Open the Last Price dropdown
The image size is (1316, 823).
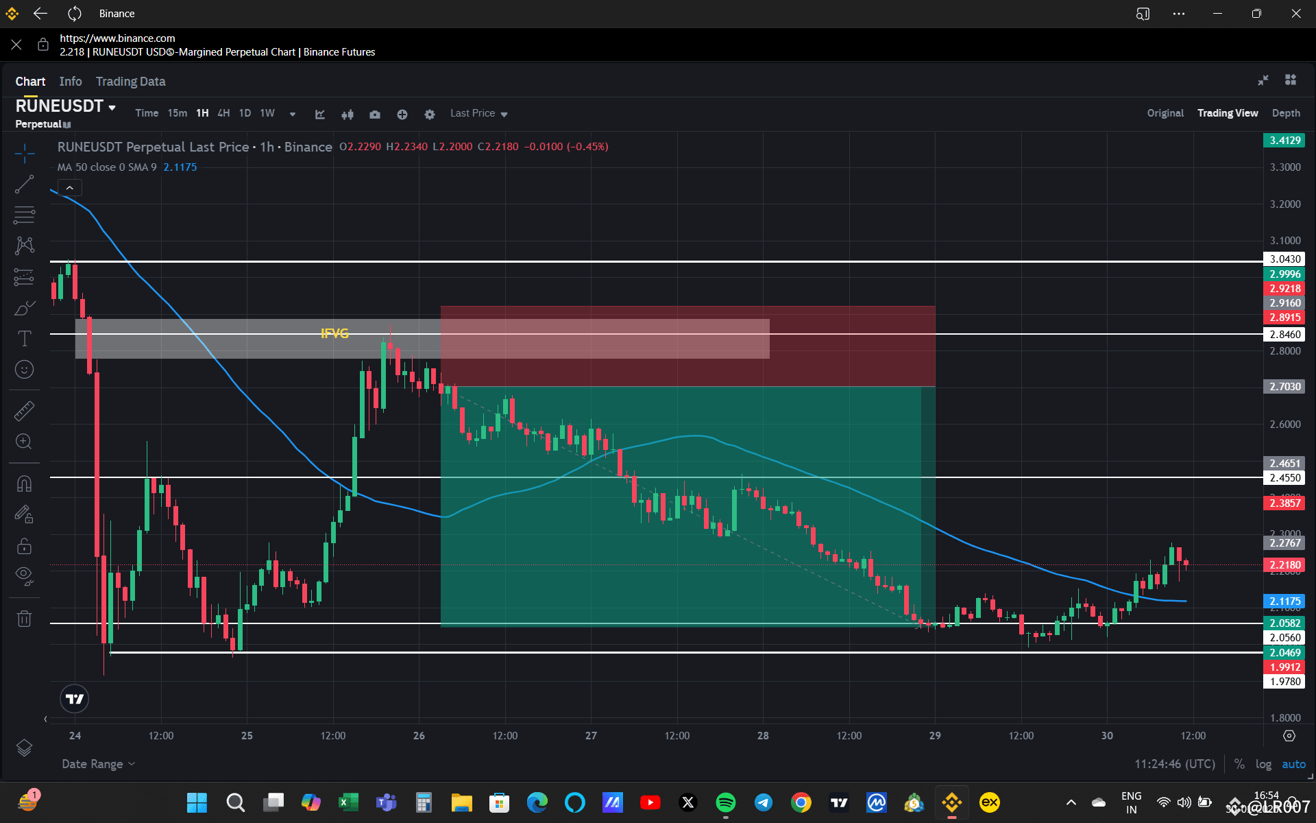tap(478, 113)
